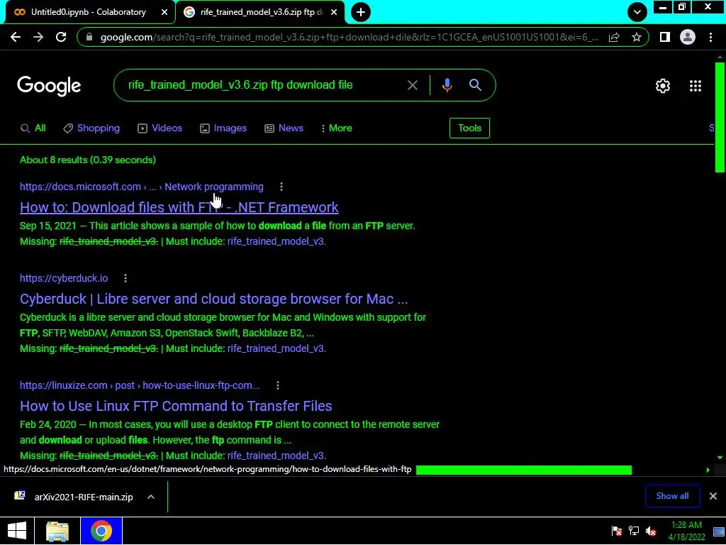The width and height of the screenshot is (726, 545).
Task: Close the Untitled0.ipynb Colaboratory tab
Action: [164, 12]
